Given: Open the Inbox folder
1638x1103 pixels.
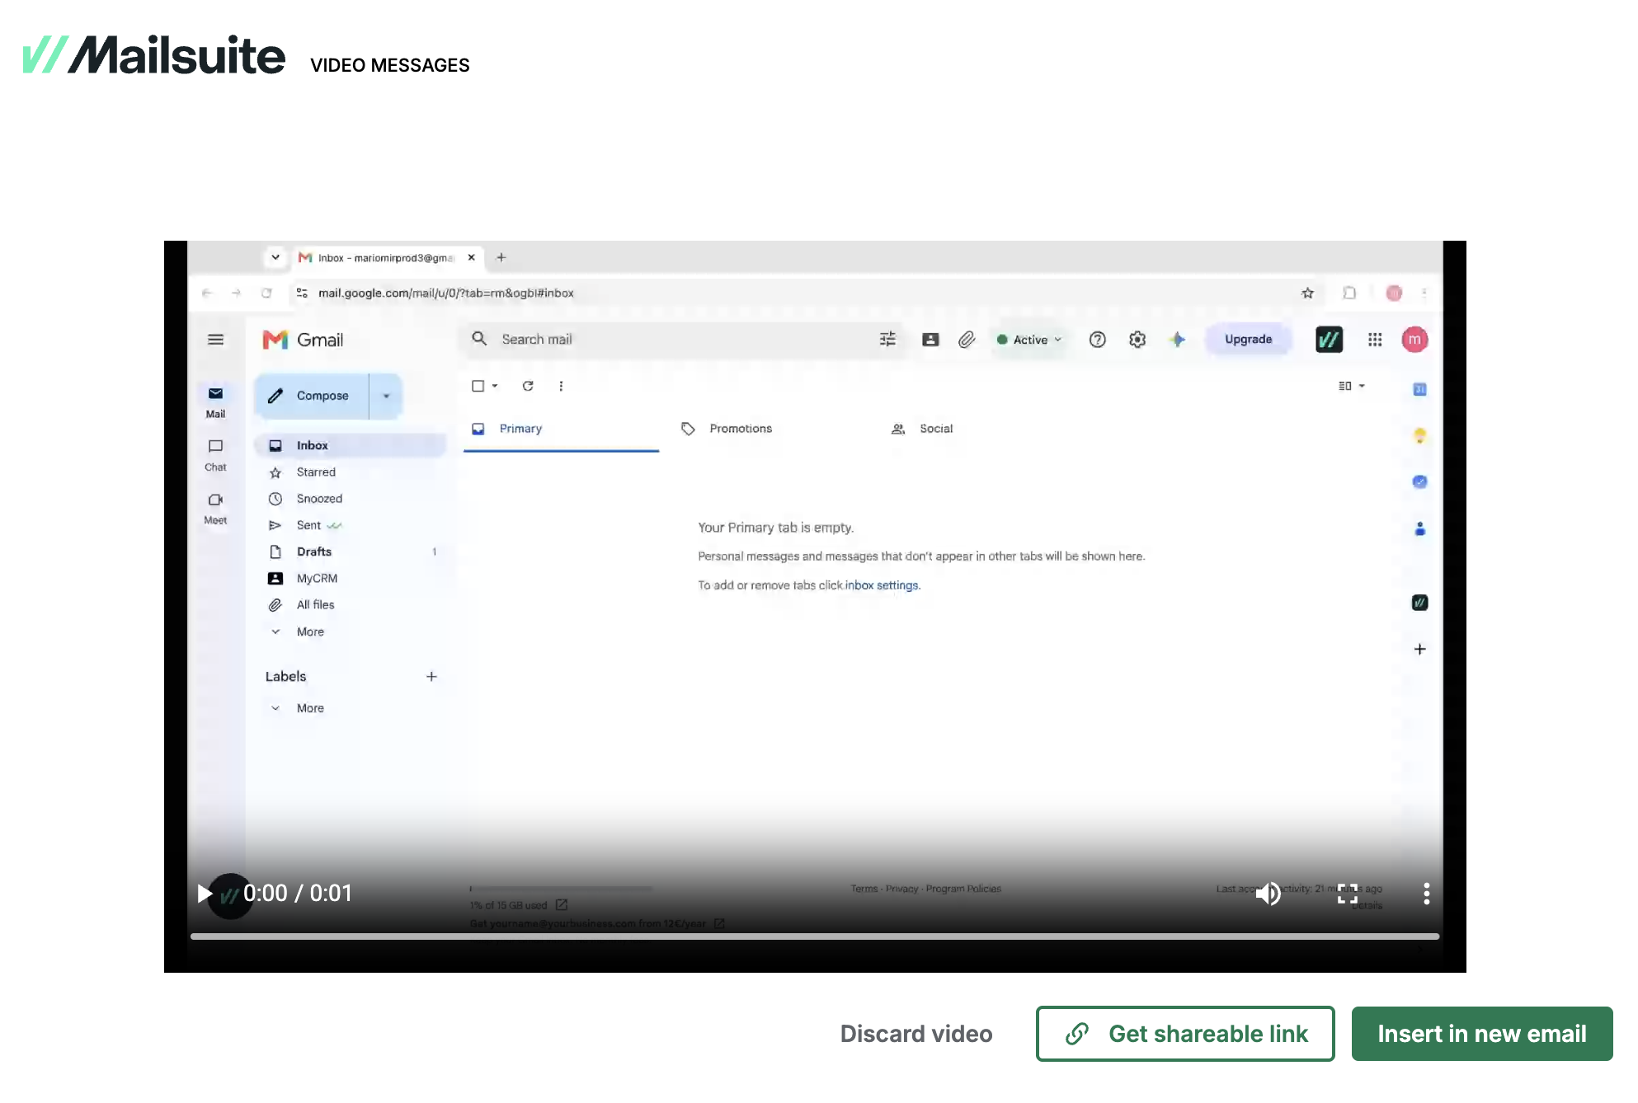Looking at the screenshot, I should [x=351, y=445].
